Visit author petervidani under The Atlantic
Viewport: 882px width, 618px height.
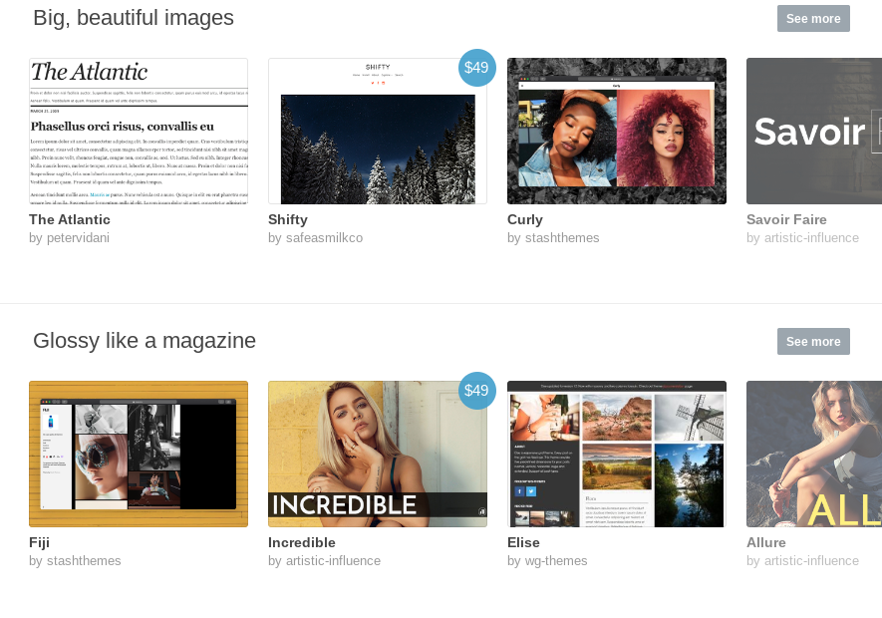coord(78,238)
